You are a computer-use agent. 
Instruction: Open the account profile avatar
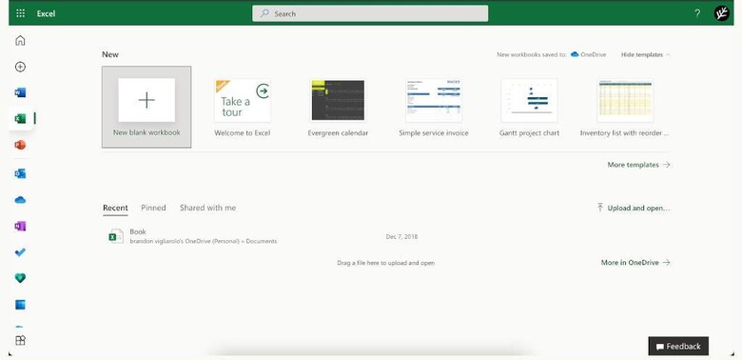tap(722, 13)
